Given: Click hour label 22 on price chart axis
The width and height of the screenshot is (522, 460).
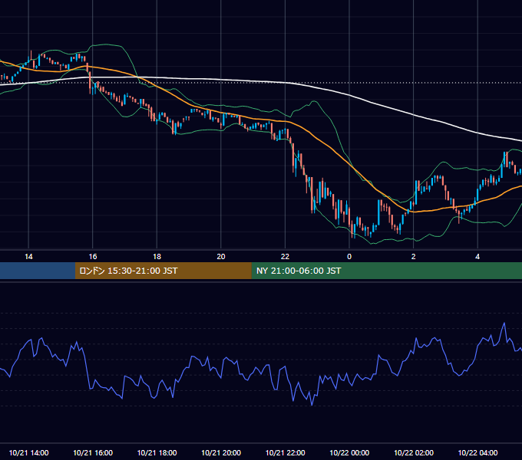Looking at the screenshot, I should [285, 257].
